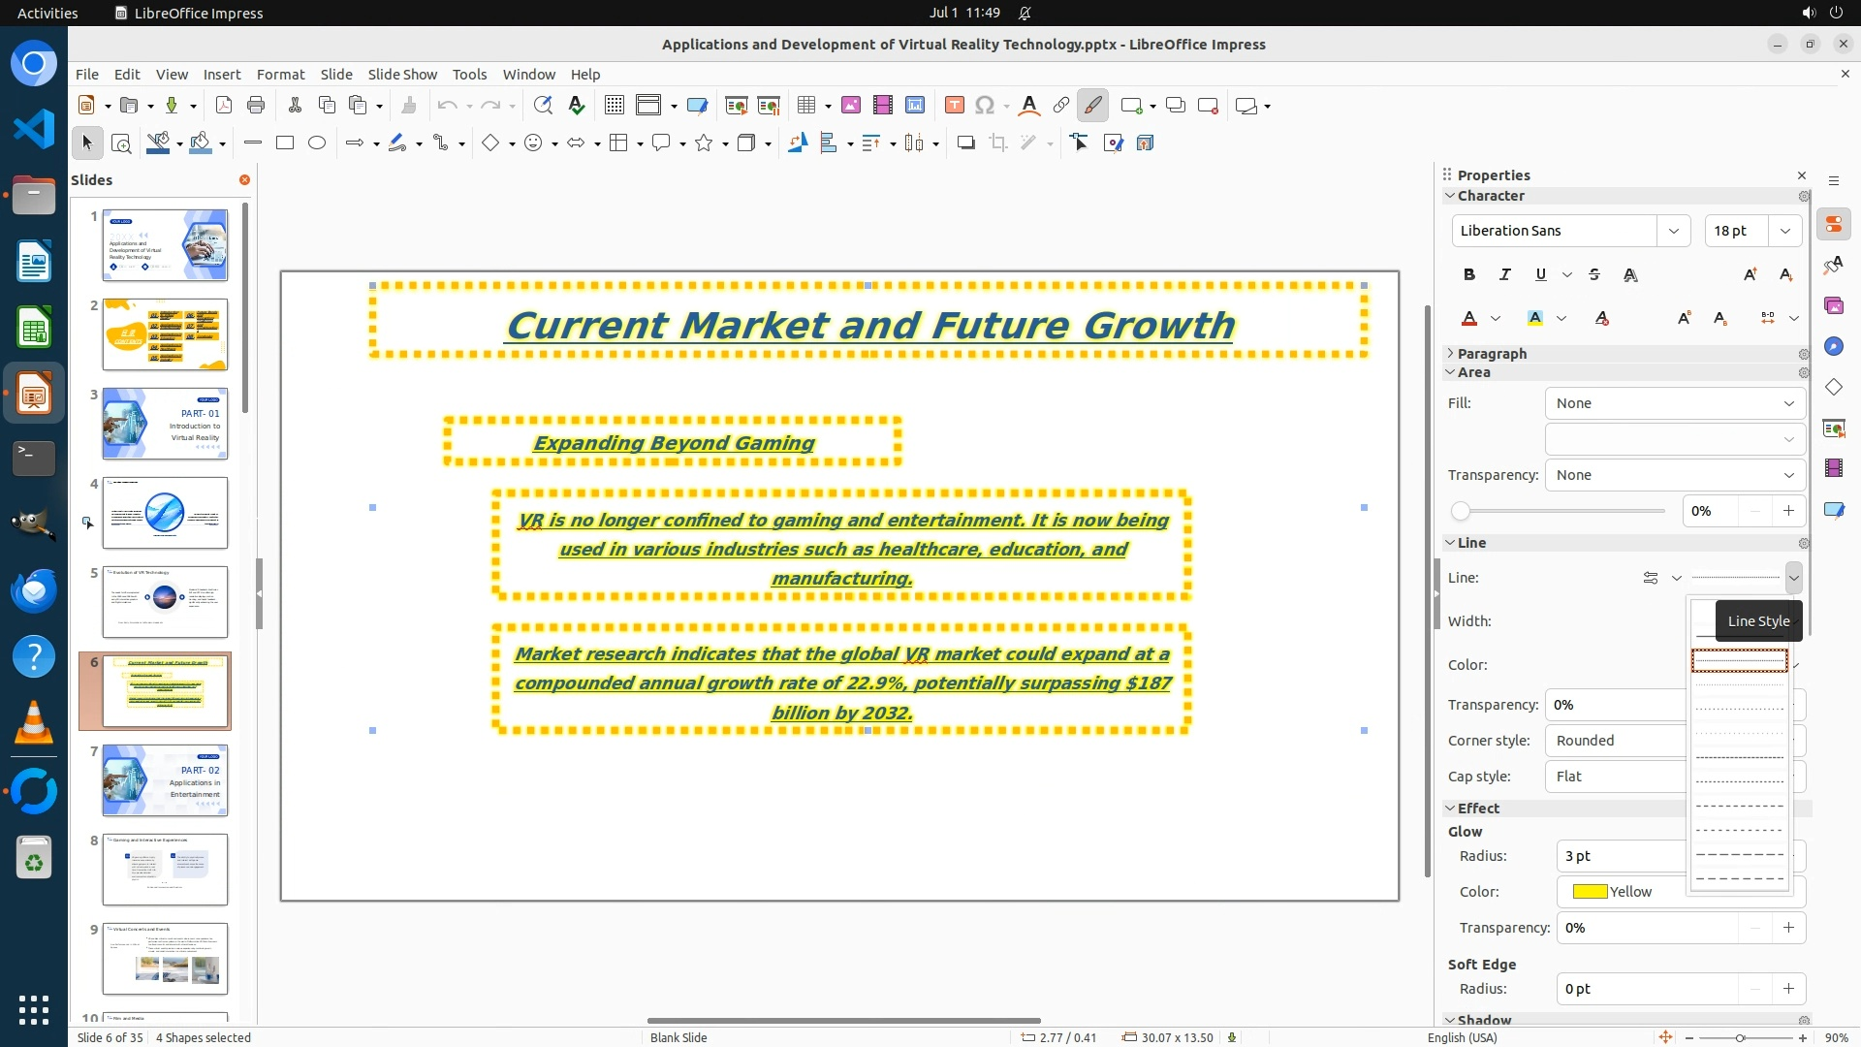Viewport: 1861px width, 1047px height.
Task: Click the Insert Hyperlink toolbar icon
Action: pyautogui.click(x=1061, y=105)
